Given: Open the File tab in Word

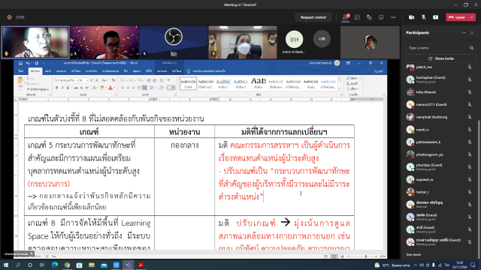Looking at the screenshot, I should pos(21,71).
